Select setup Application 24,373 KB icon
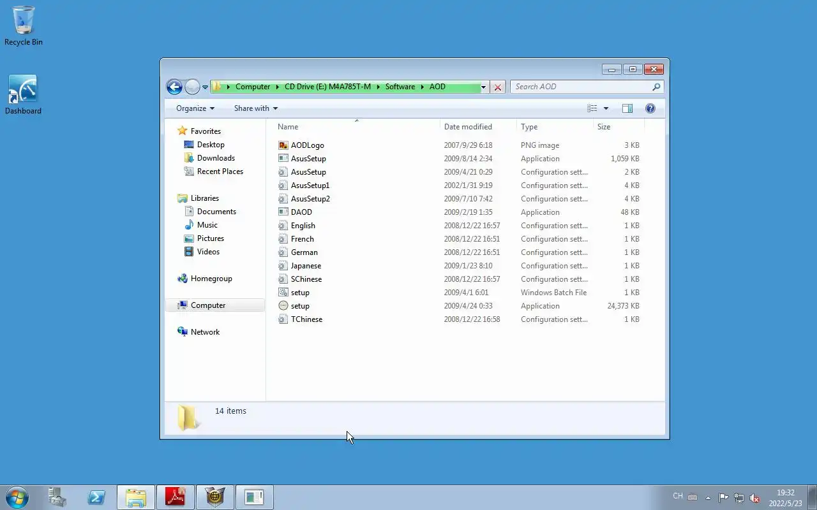The width and height of the screenshot is (817, 510). tap(283, 306)
